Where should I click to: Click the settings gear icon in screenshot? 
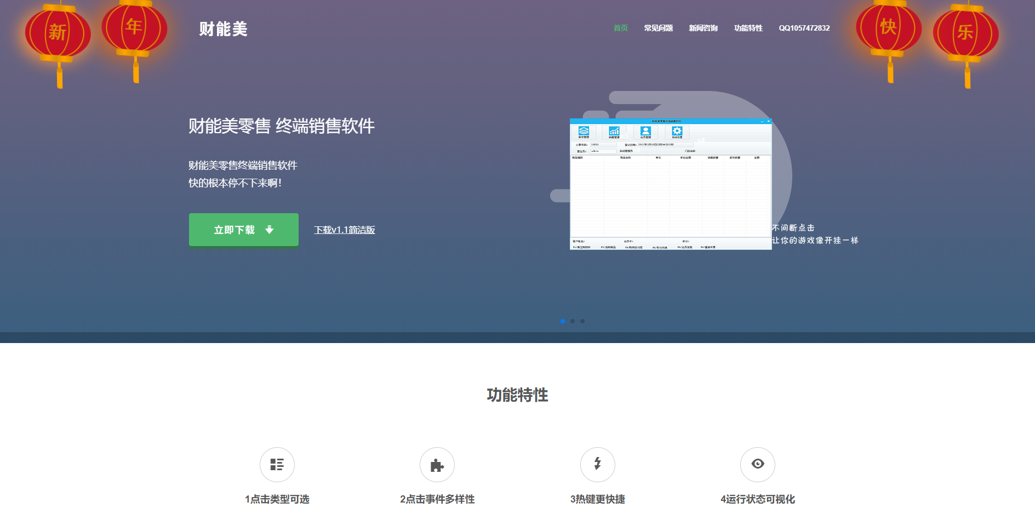click(677, 132)
